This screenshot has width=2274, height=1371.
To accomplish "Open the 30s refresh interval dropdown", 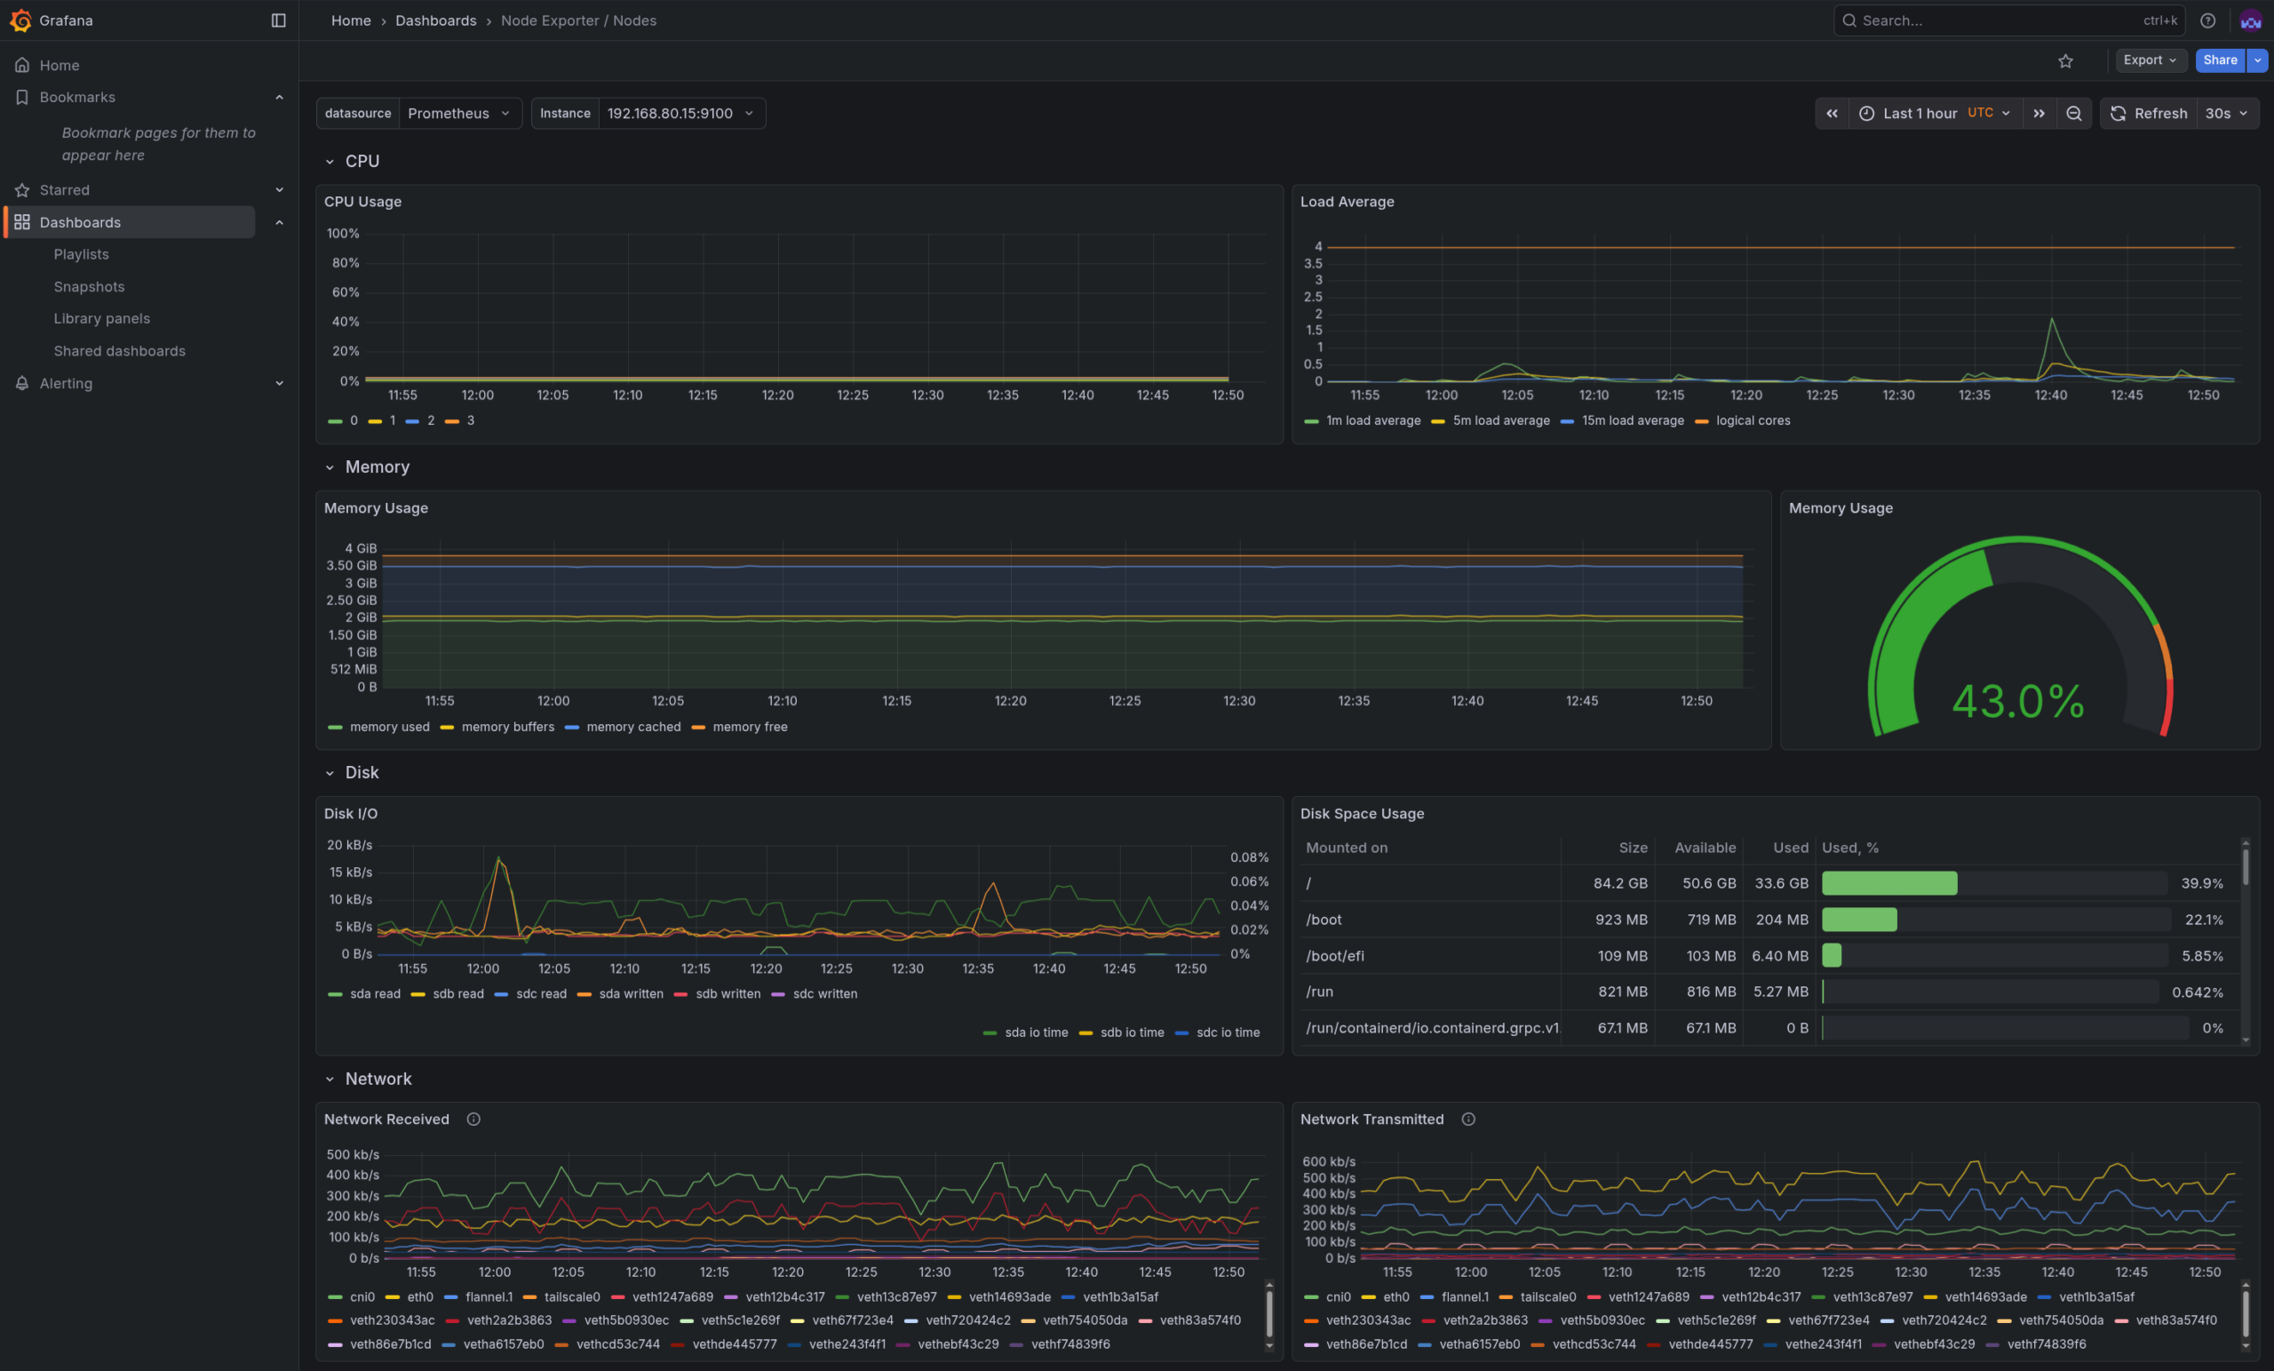I will click(2225, 114).
